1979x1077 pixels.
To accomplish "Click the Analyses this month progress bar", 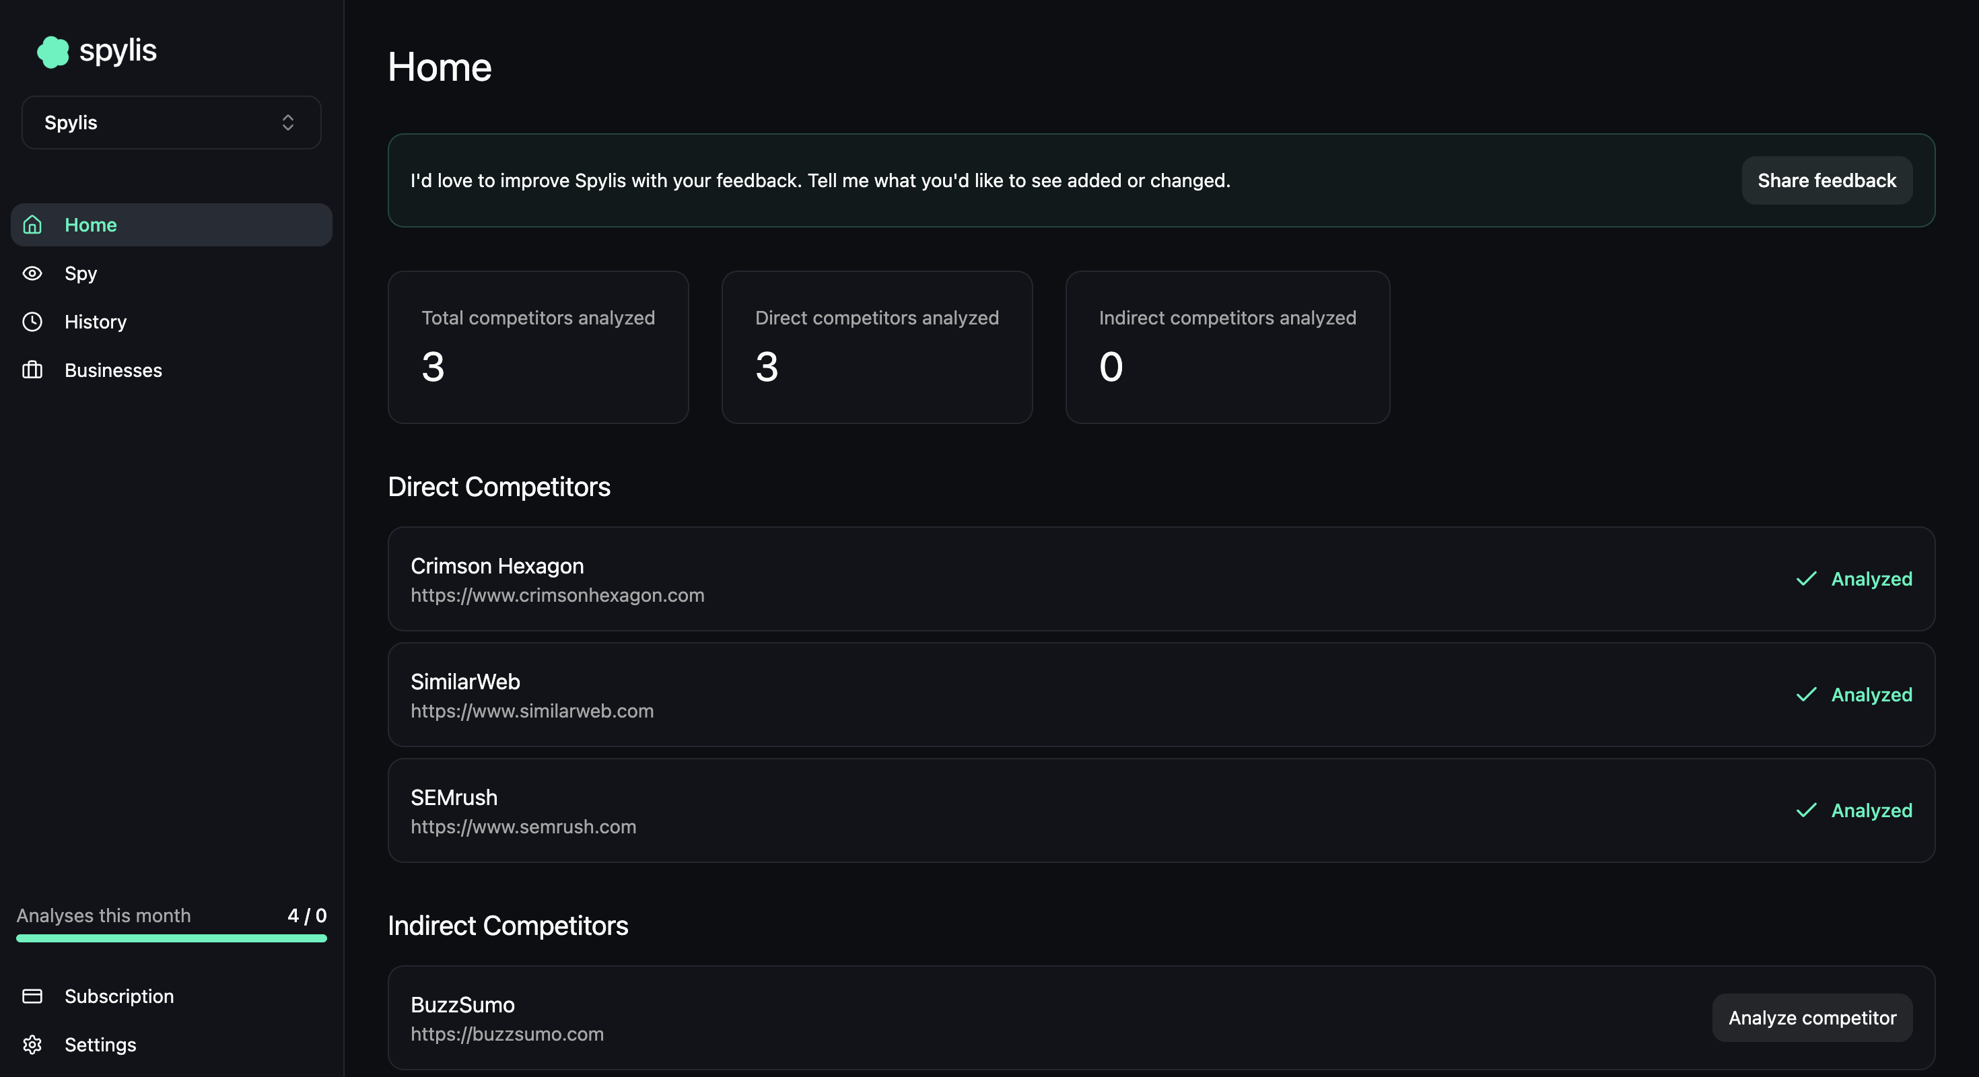I will (172, 938).
